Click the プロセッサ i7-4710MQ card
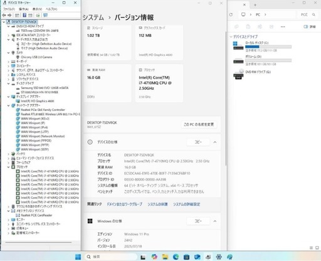This screenshot has width=321, height=261. pyautogui.click(x=159, y=83)
